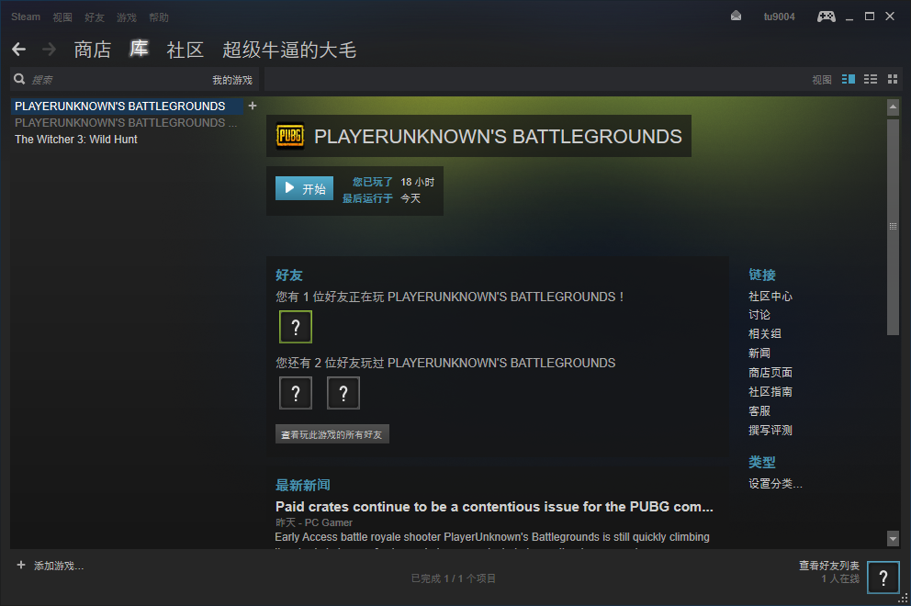The width and height of the screenshot is (911, 606).
Task: Open the 客服 link
Action: pos(759,410)
